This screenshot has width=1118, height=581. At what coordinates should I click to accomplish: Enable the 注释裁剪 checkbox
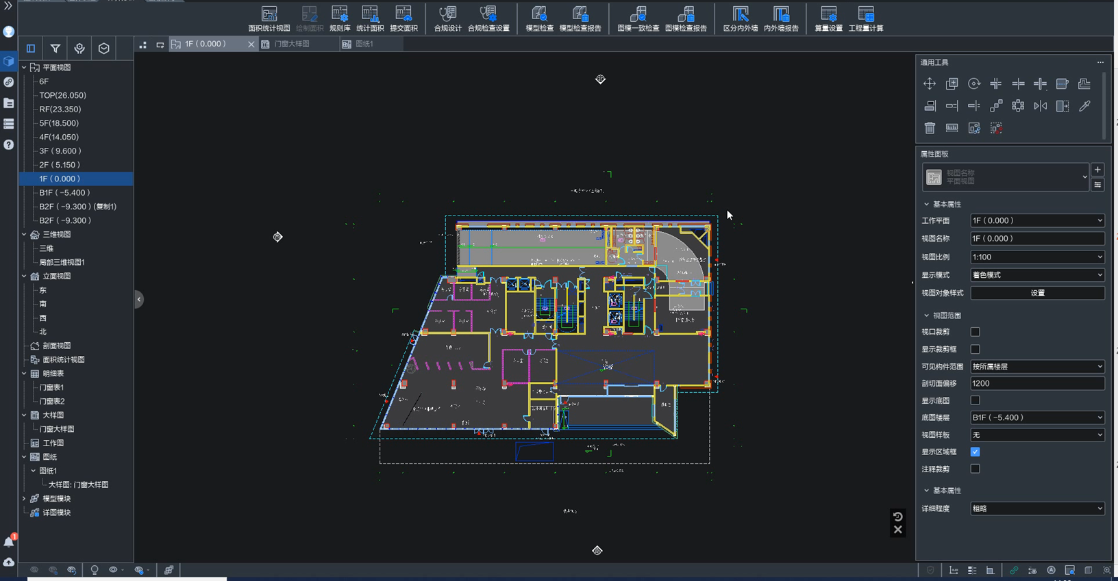(975, 469)
